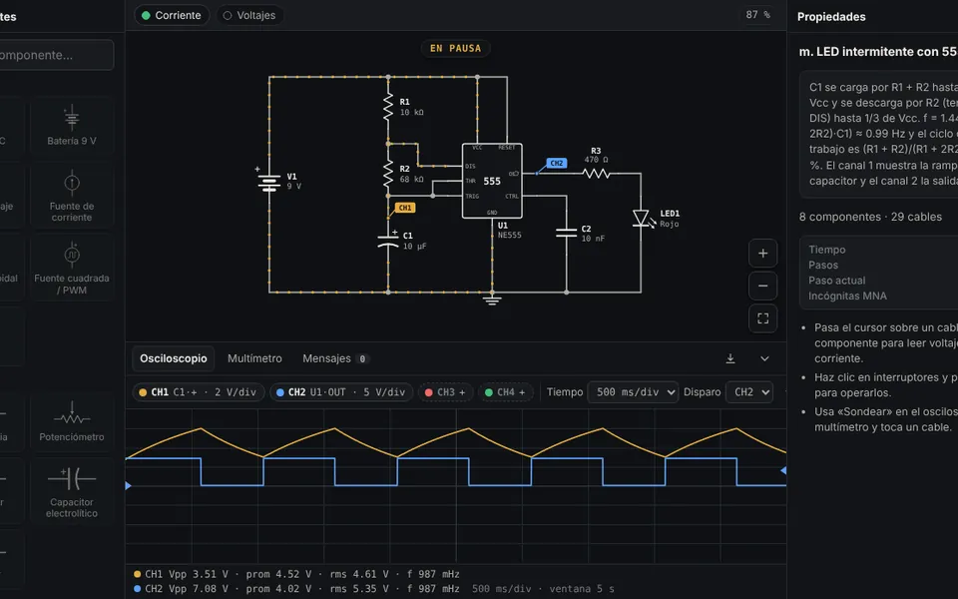Click the trigger level marker on scope's right edge
This screenshot has width=958, height=599.
[x=783, y=470]
